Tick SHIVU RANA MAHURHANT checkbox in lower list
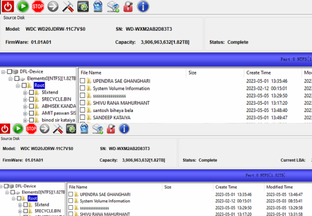 pyautogui.click(x=71, y=214)
